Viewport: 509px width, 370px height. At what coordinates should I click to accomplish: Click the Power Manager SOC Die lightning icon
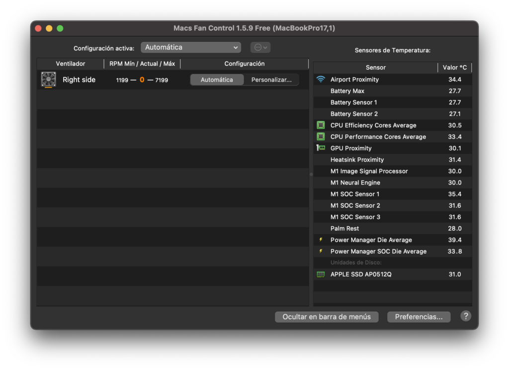321,252
